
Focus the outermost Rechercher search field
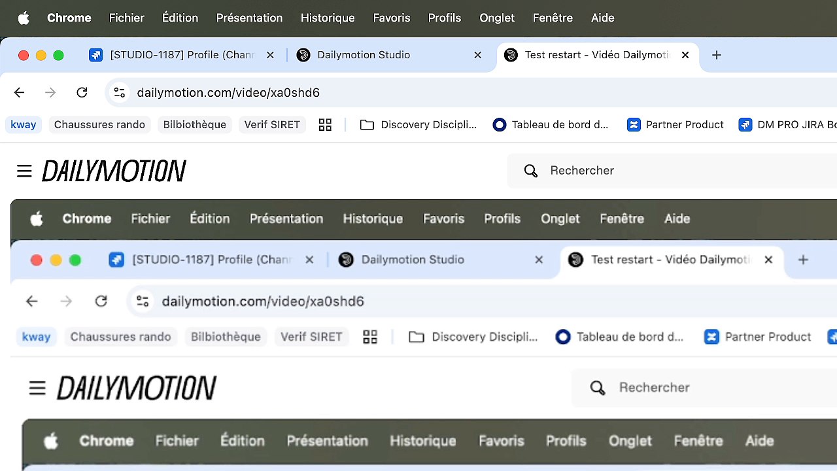[672, 171]
